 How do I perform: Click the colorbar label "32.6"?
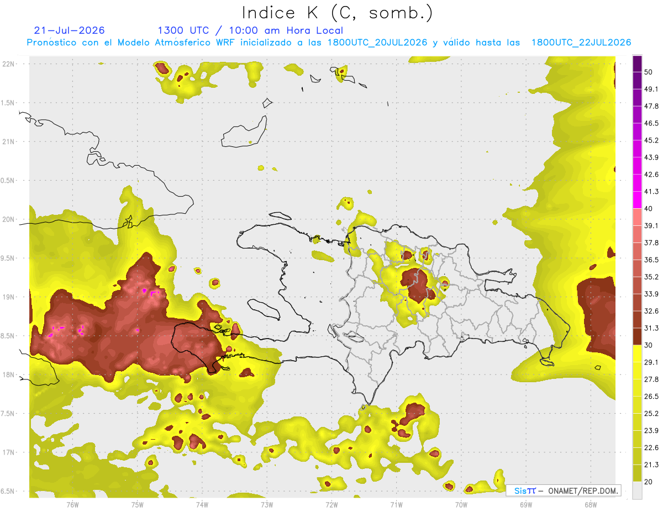click(x=651, y=311)
